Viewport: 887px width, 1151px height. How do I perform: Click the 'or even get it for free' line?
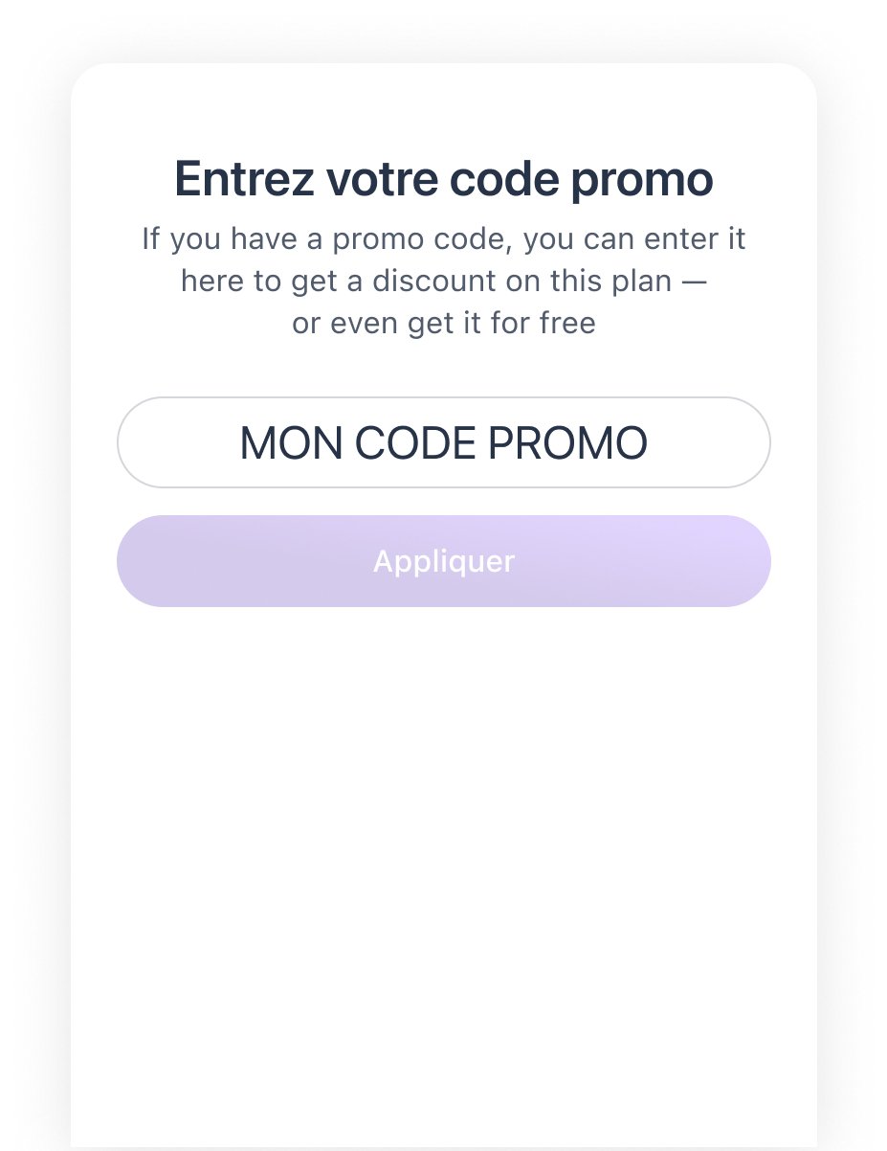[x=443, y=324]
